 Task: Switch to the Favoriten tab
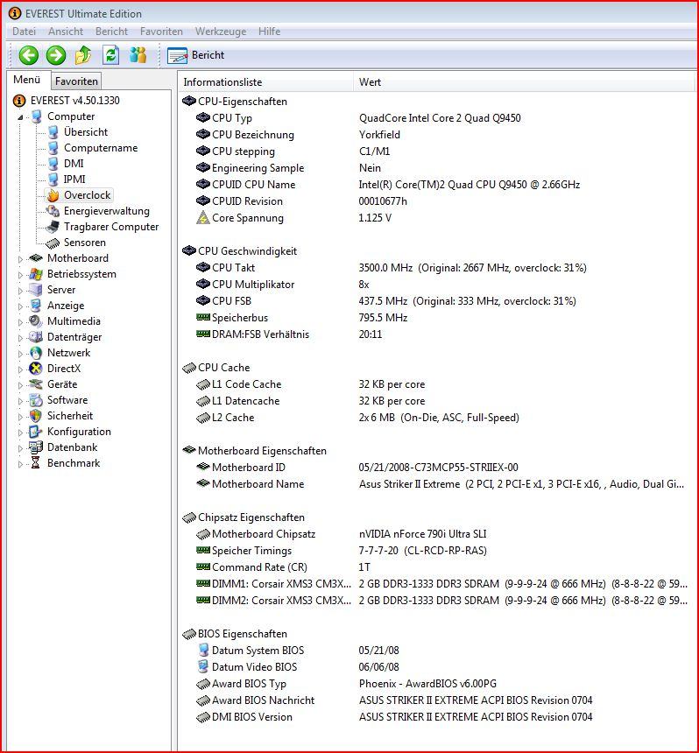(x=76, y=81)
